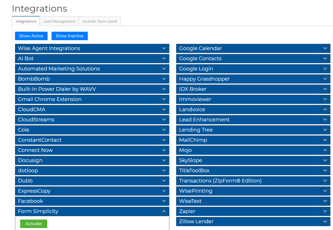Switch to the Integrations tab
The image size is (333, 230).
[x=26, y=21]
